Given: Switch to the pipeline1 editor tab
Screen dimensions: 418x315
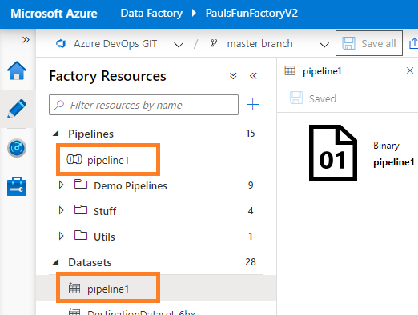Looking at the screenshot, I should 322,71.
